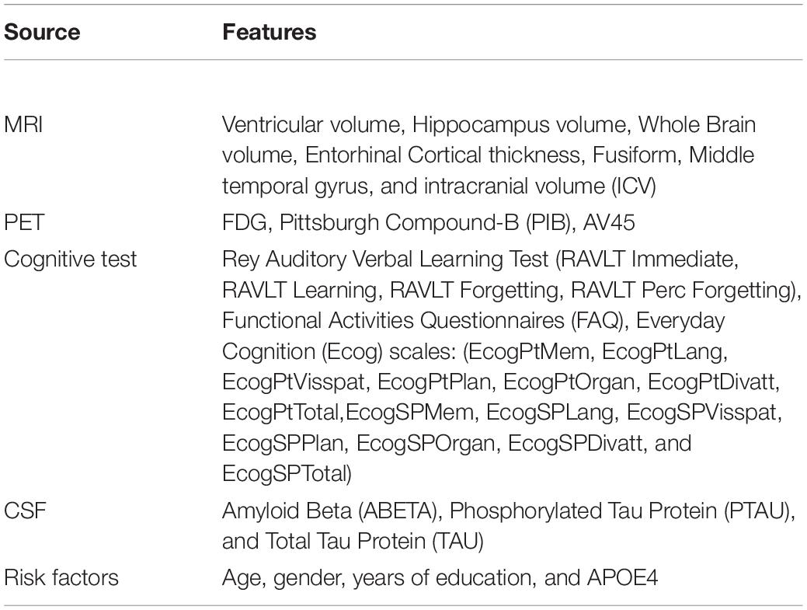Select the CSF row label
807x610 pixels.
(x=25, y=511)
